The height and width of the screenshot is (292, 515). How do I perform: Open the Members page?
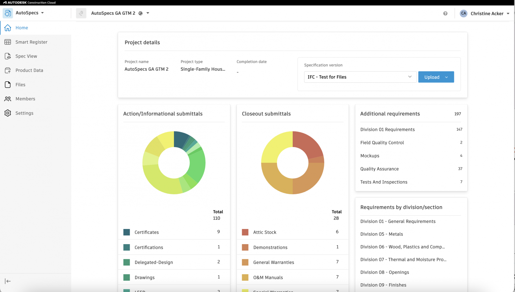click(x=25, y=98)
